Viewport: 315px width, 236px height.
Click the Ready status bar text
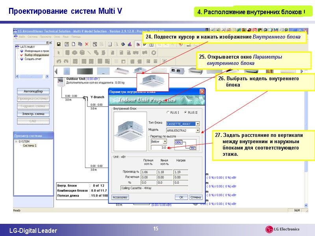click(x=17, y=210)
